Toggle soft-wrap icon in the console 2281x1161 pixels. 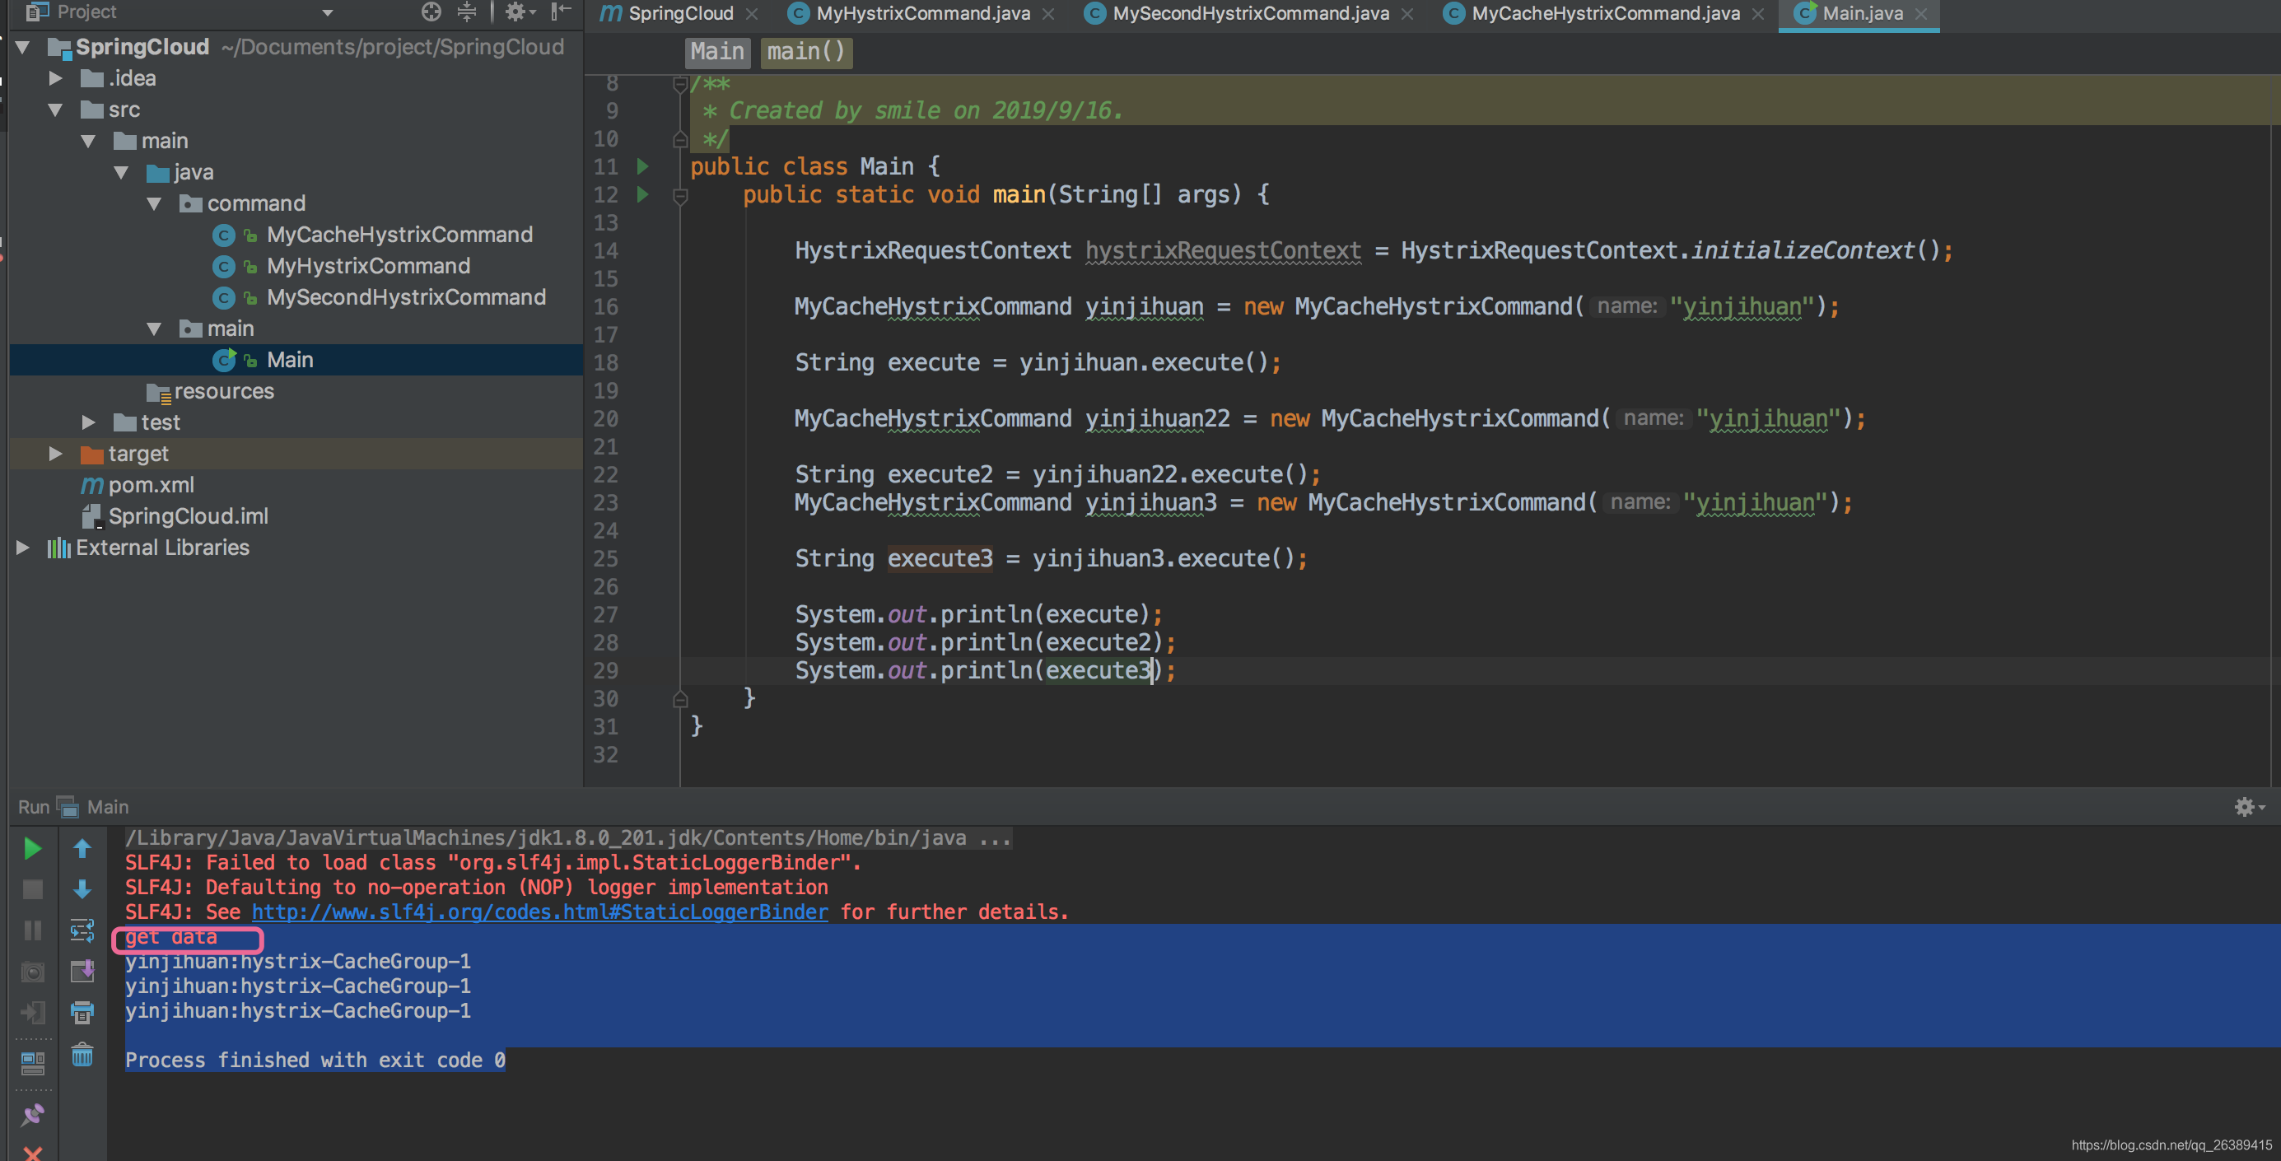coord(82,930)
